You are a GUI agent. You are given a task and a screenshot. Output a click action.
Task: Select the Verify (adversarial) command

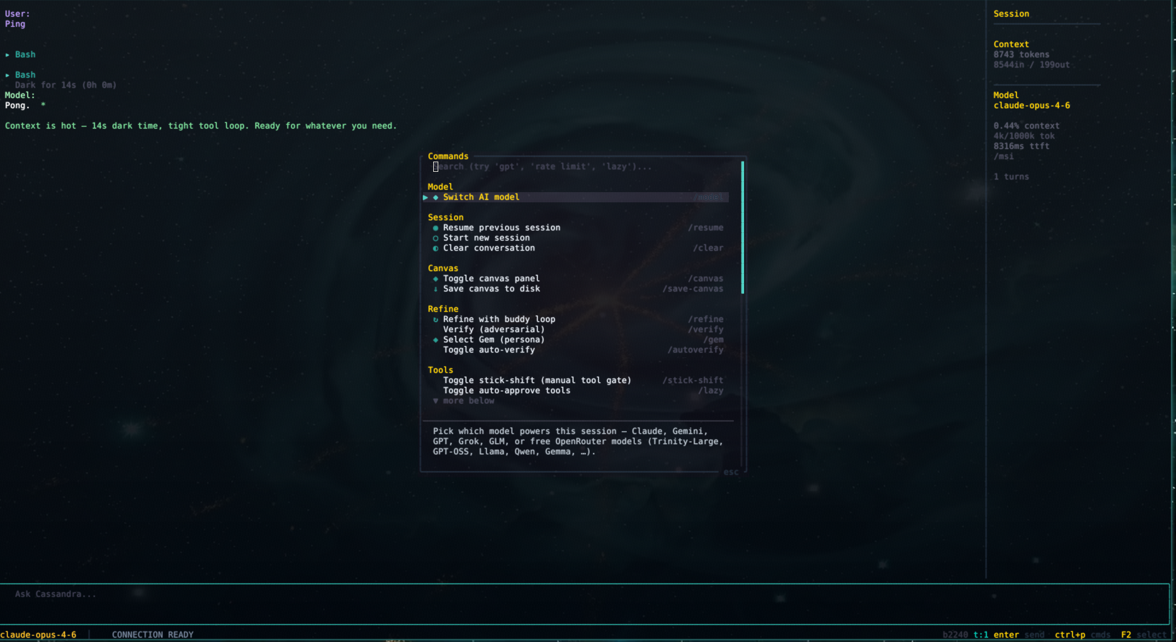[494, 329]
